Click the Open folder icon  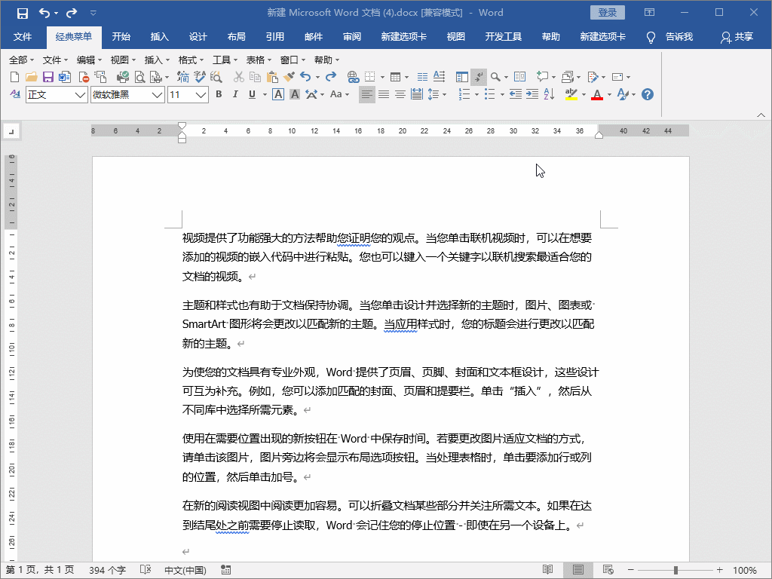tap(31, 77)
